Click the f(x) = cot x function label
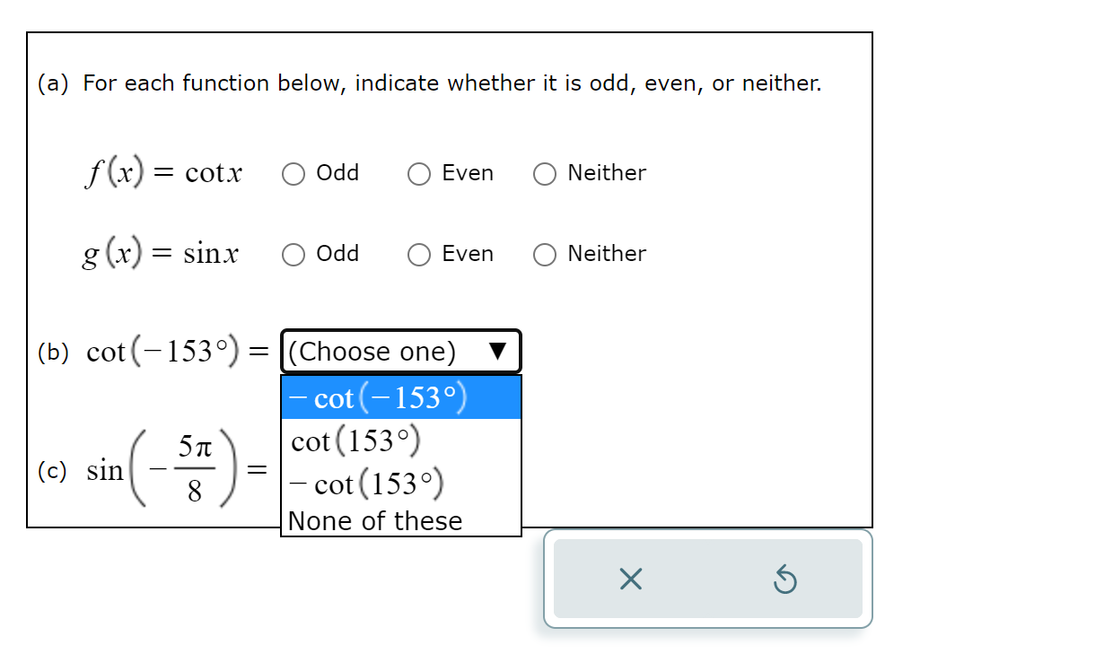 tap(163, 172)
